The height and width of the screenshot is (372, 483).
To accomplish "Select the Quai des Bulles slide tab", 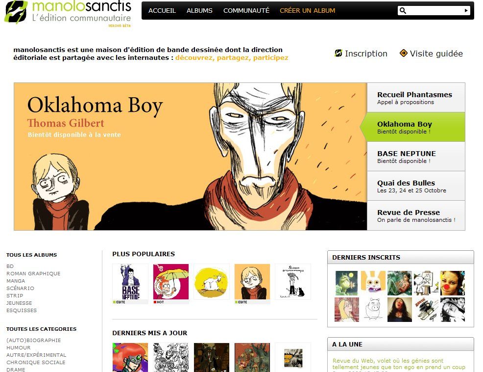I will coord(416,186).
